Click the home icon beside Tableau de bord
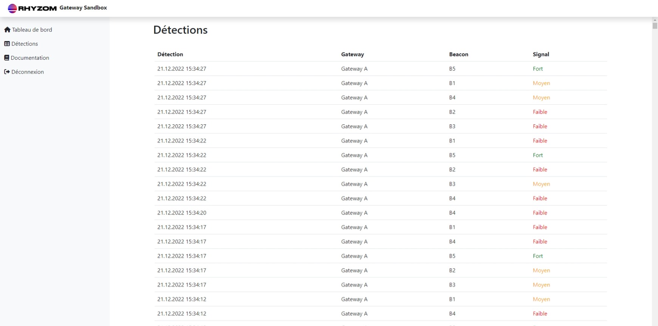 pyautogui.click(x=7, y=30)
